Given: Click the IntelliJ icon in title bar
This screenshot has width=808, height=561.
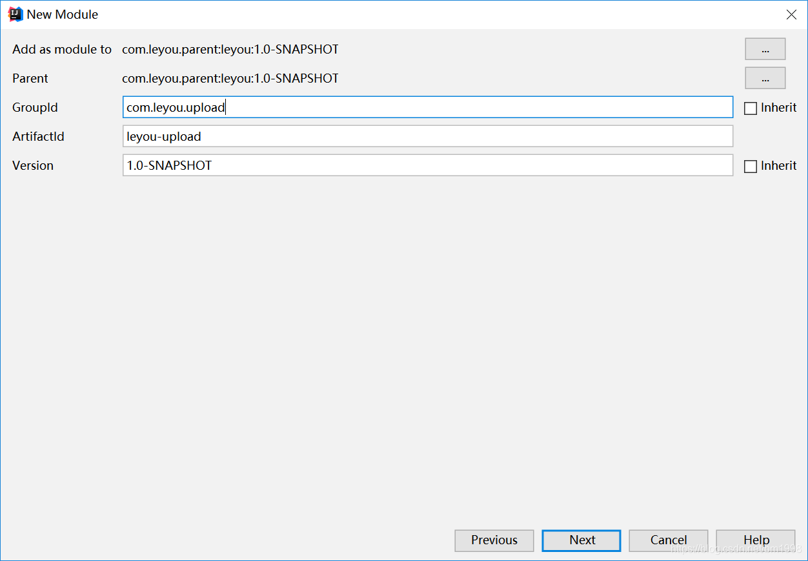Looking at the screenshot, I should [15, 14].
